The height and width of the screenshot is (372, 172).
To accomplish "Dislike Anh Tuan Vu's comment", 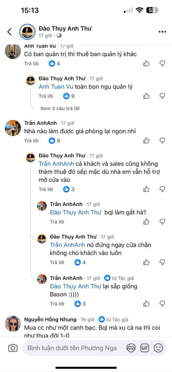I will (x=162, y=63).
